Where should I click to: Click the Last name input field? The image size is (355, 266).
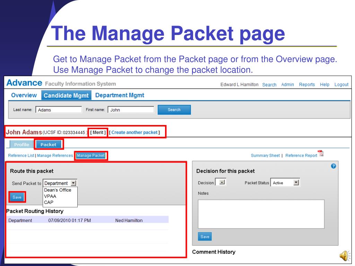(59, 110)
